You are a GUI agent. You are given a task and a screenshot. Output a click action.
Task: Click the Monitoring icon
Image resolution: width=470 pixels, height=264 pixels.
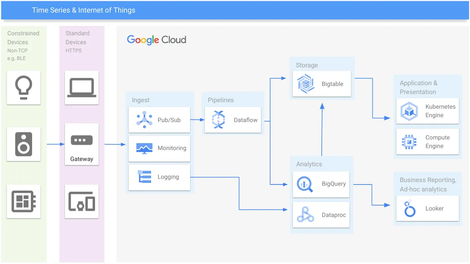pyautogui.click(x=144, y=148)
